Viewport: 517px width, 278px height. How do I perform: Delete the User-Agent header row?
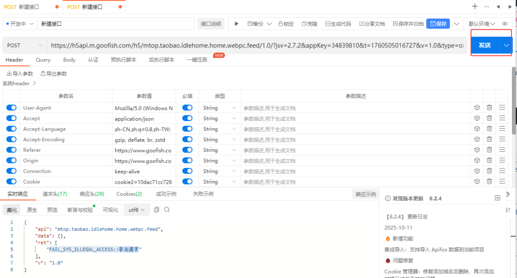(x=489, y=107)
